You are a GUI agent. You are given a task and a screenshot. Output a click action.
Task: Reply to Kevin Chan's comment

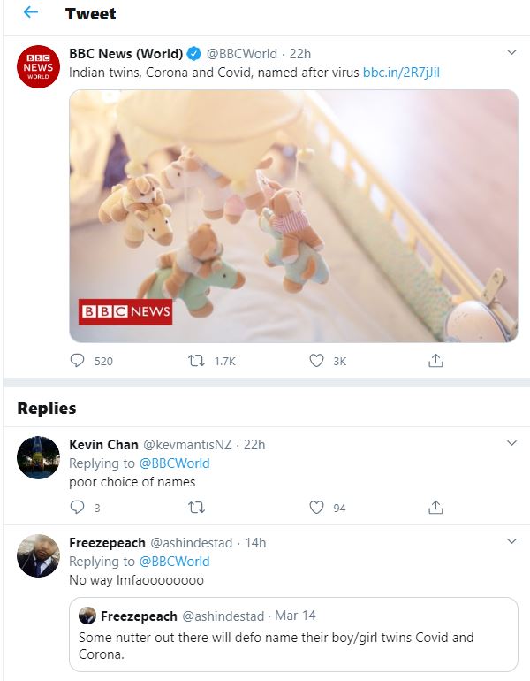coord(78,508)
